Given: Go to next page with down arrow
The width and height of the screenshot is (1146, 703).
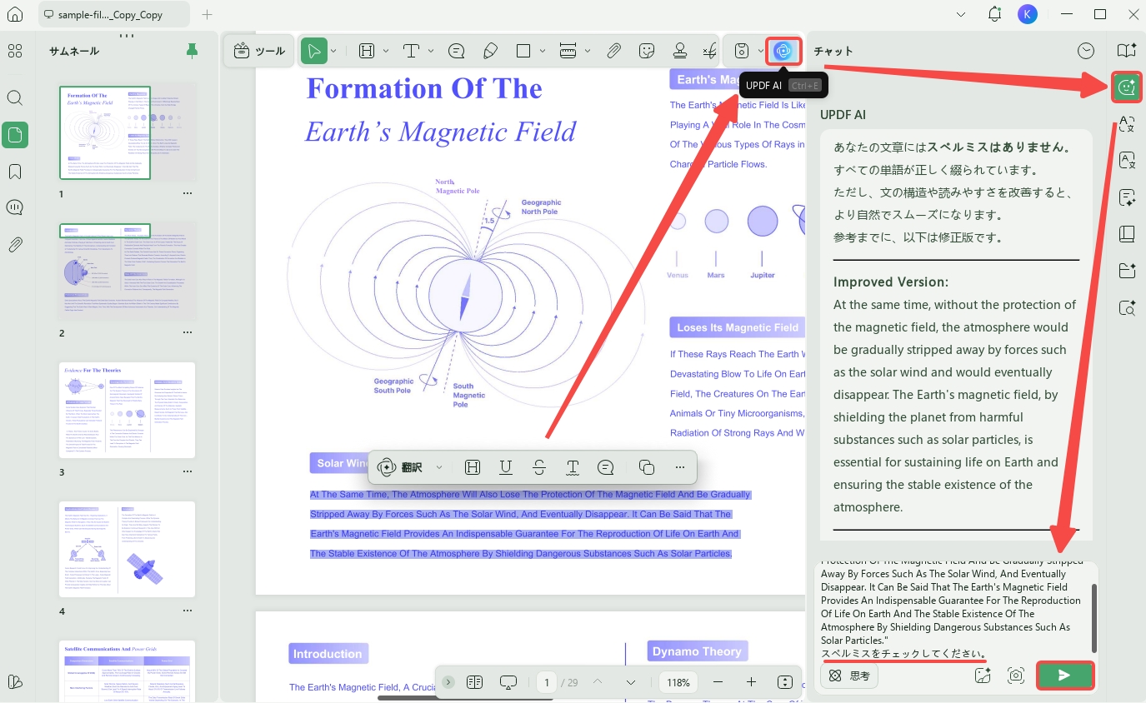Looking at the screenshot, I should point(631,682).
